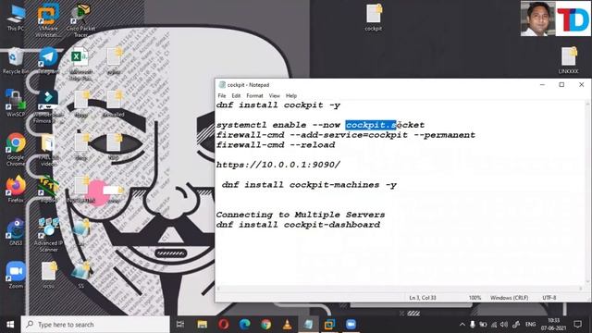
Task: Open the network tray icon
Action: (x=494, y=325)
